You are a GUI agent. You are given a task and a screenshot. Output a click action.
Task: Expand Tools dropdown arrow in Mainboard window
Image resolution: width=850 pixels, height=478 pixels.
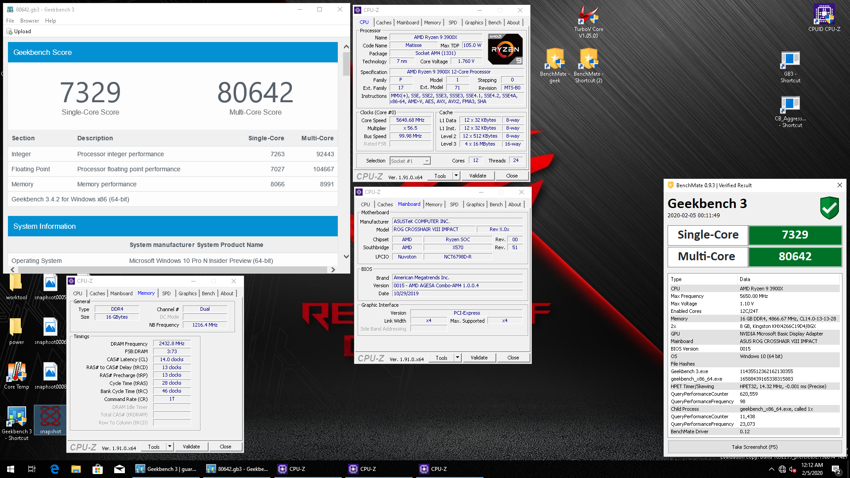457,358
